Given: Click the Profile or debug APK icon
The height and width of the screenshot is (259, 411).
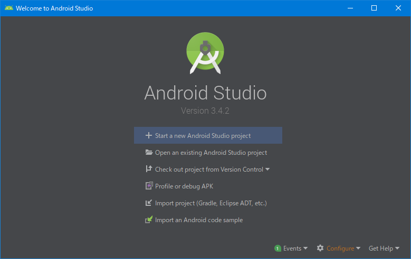Looking at the screenshot, I should pos(149,186).
